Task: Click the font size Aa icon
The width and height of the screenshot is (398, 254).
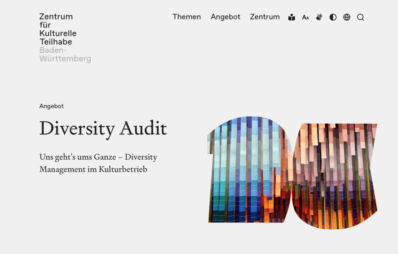Action: [x=305, y=17]
